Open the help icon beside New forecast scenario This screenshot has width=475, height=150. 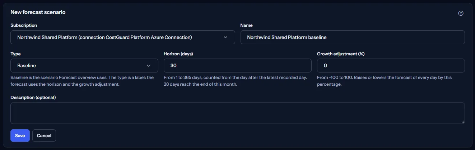[461, 13]
